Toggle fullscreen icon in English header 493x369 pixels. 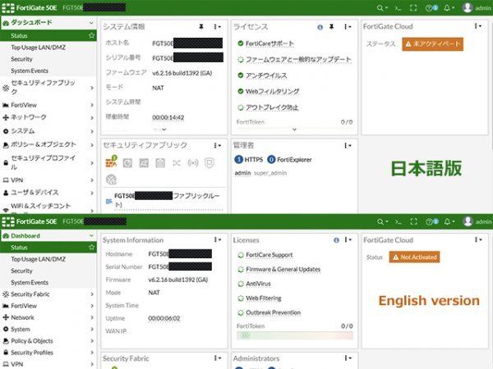tap(414, 222)
